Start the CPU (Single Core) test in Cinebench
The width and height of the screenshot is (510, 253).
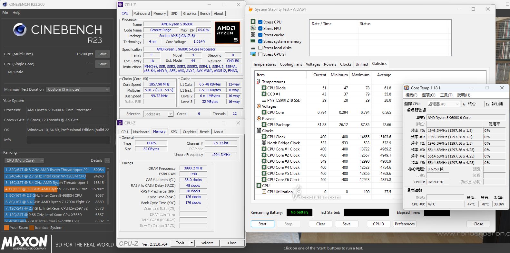(103, 64)
